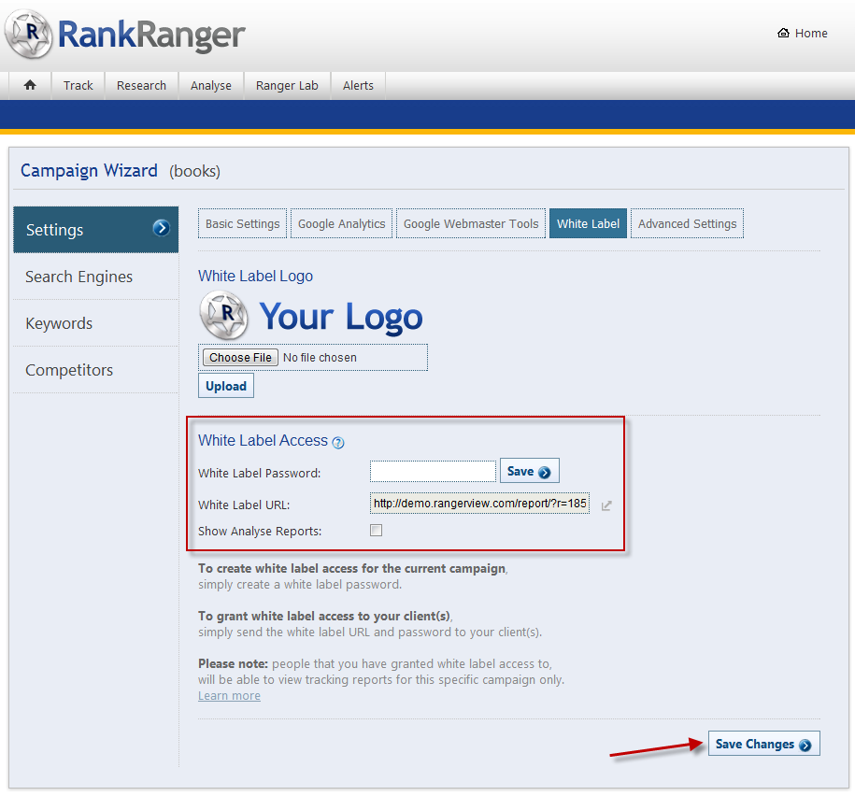The height and width of the screenshot is (796, 855).
Task: Click the Campaign Wizard heading
Action: (x=89, y=171)
